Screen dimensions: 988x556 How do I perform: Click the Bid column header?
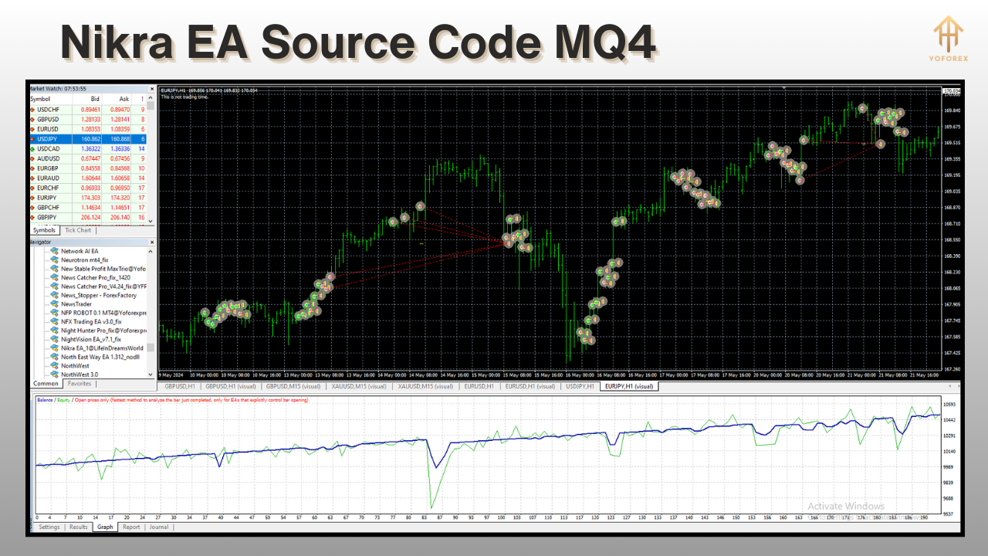[87, 100]
